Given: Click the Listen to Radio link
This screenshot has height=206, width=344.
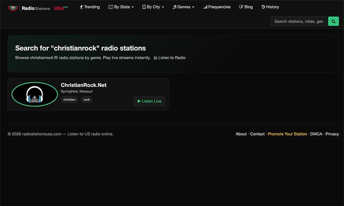Looking at the screenshot, I should (170, 58).
